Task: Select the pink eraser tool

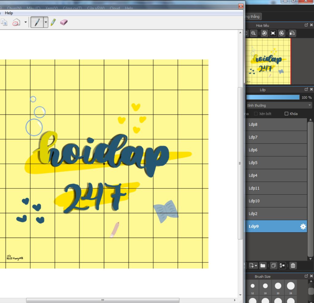Action: tap(64, 22)
